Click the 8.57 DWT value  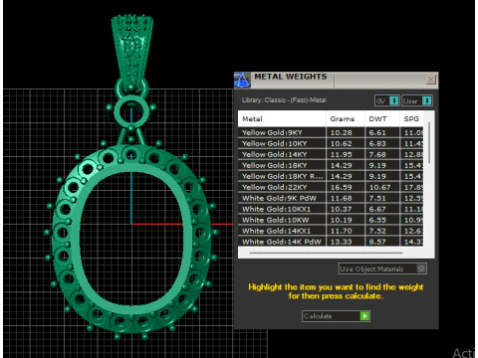tap(377, 242)
